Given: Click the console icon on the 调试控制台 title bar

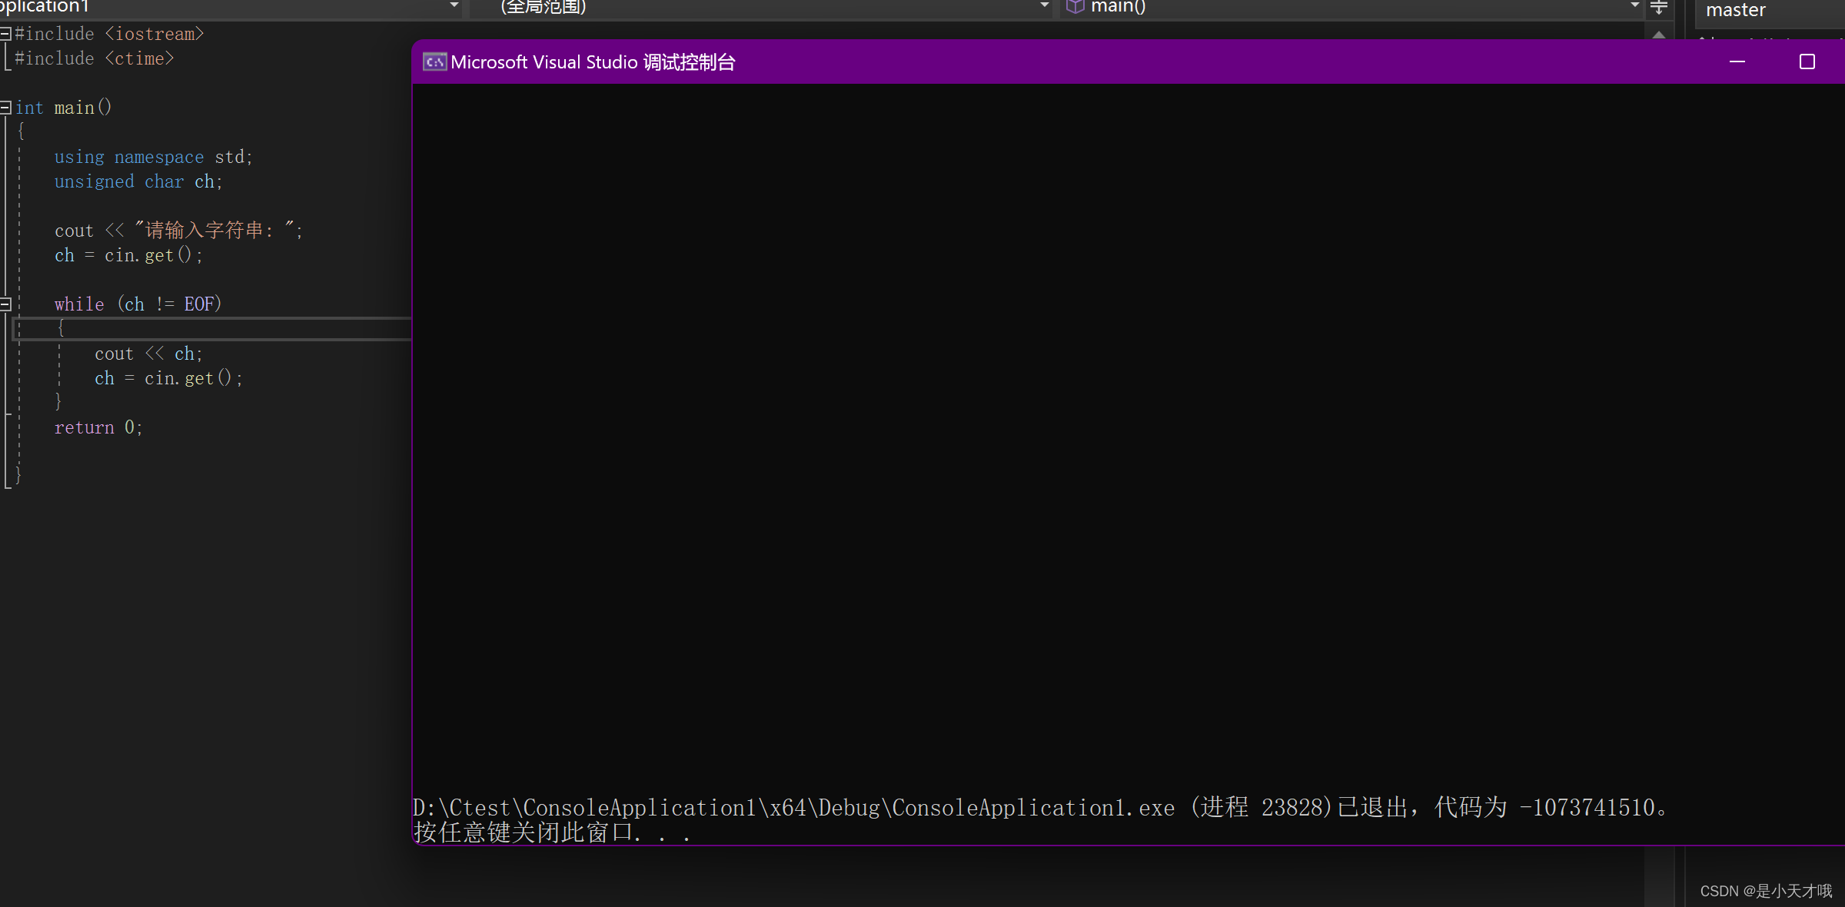Looking at the screenshot, I should point(434,62).
